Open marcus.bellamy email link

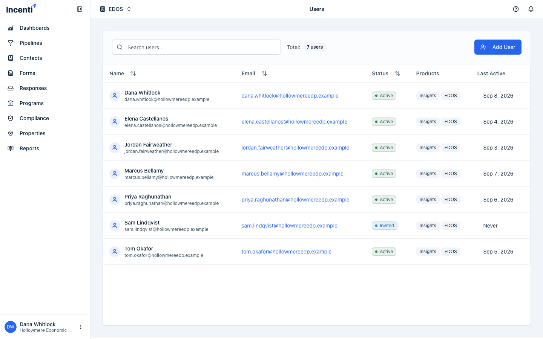293,174
